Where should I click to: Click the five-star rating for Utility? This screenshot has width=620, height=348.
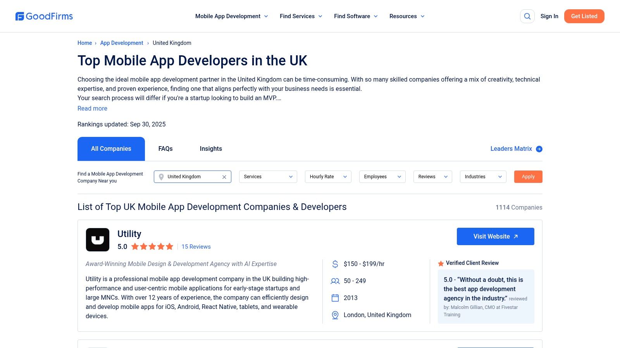[x=152, y=247]
